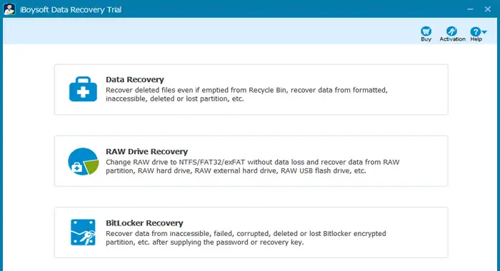Minimize the iBoysoft Data Recovery window

click(x=470, y=9)
